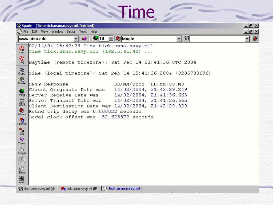Screen dimensions: 273x205
Task: Open the Finger tool
Action: pyautogui.click(x=22, y=151)
